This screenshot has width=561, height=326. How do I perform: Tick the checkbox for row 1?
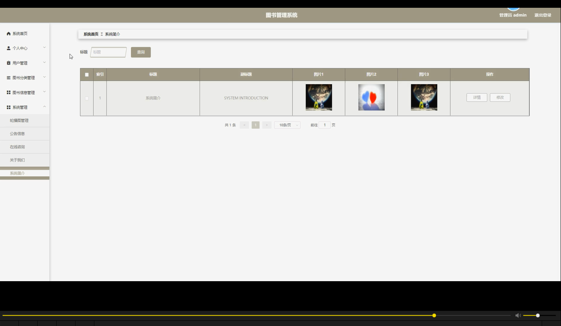(x=87, y=98)
